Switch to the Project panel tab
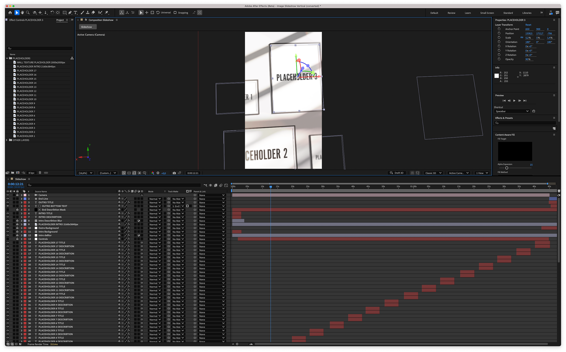 click(x=60, y=20)
